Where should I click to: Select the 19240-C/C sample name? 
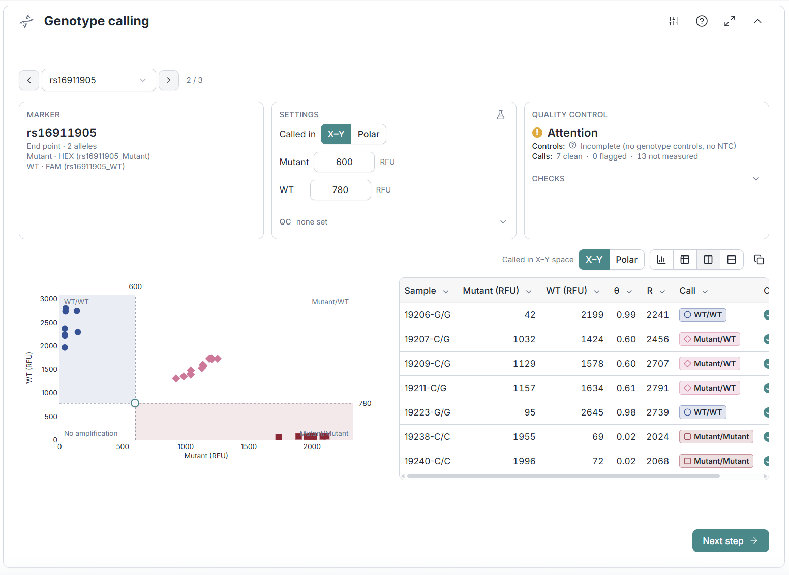coord(428,461)
